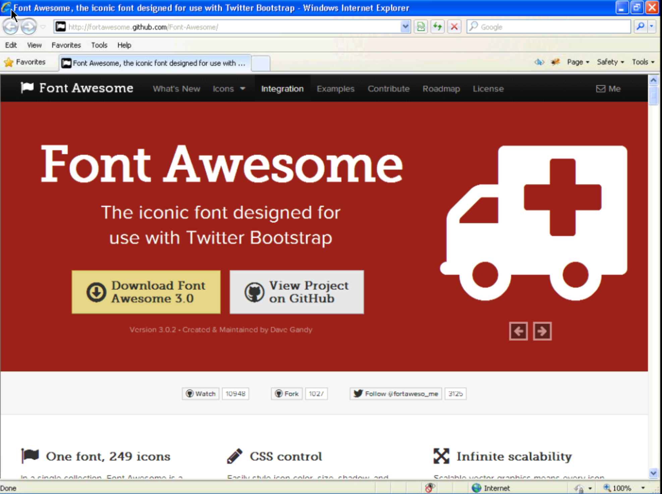Click the left arrow navigation icon
Viewport: 662px width, 494px height.
519,331
